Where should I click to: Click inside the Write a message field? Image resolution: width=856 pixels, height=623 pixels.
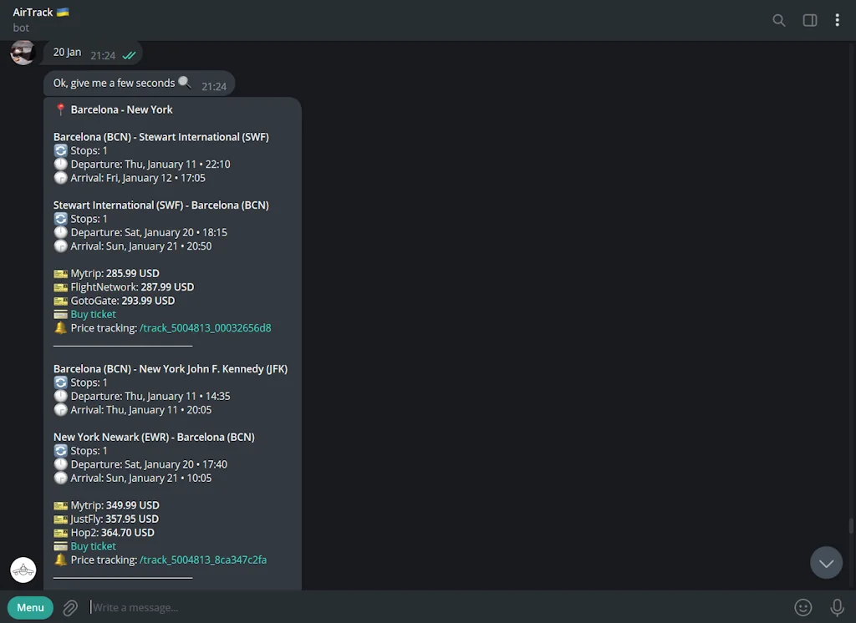pyautogui.click(x=251, y=607)
